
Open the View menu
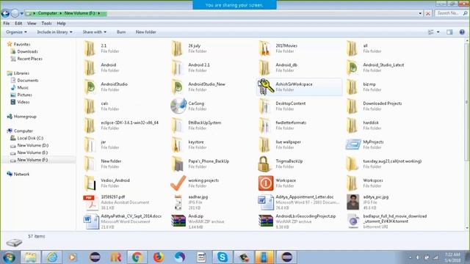tap(32, 23)
